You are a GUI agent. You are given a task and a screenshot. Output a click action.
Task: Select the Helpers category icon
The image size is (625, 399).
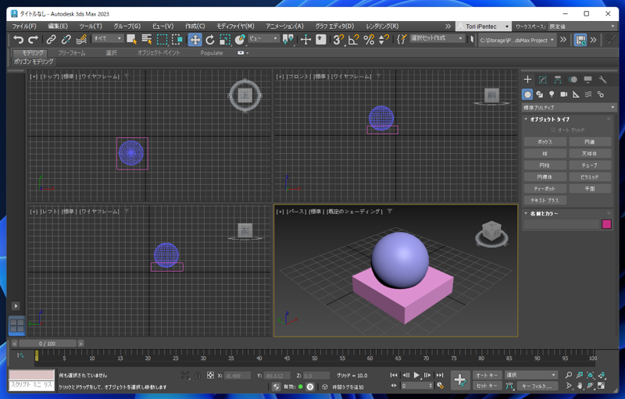coord(576,94)
